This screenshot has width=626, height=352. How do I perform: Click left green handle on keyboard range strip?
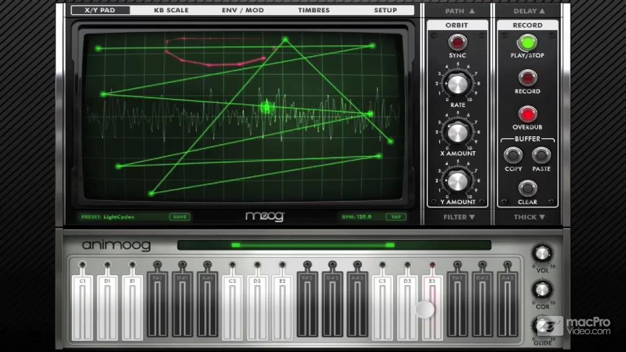click(x=236, y=245)
